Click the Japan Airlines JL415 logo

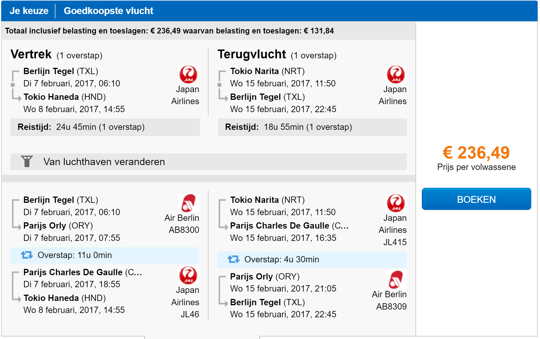click(395, 203)
